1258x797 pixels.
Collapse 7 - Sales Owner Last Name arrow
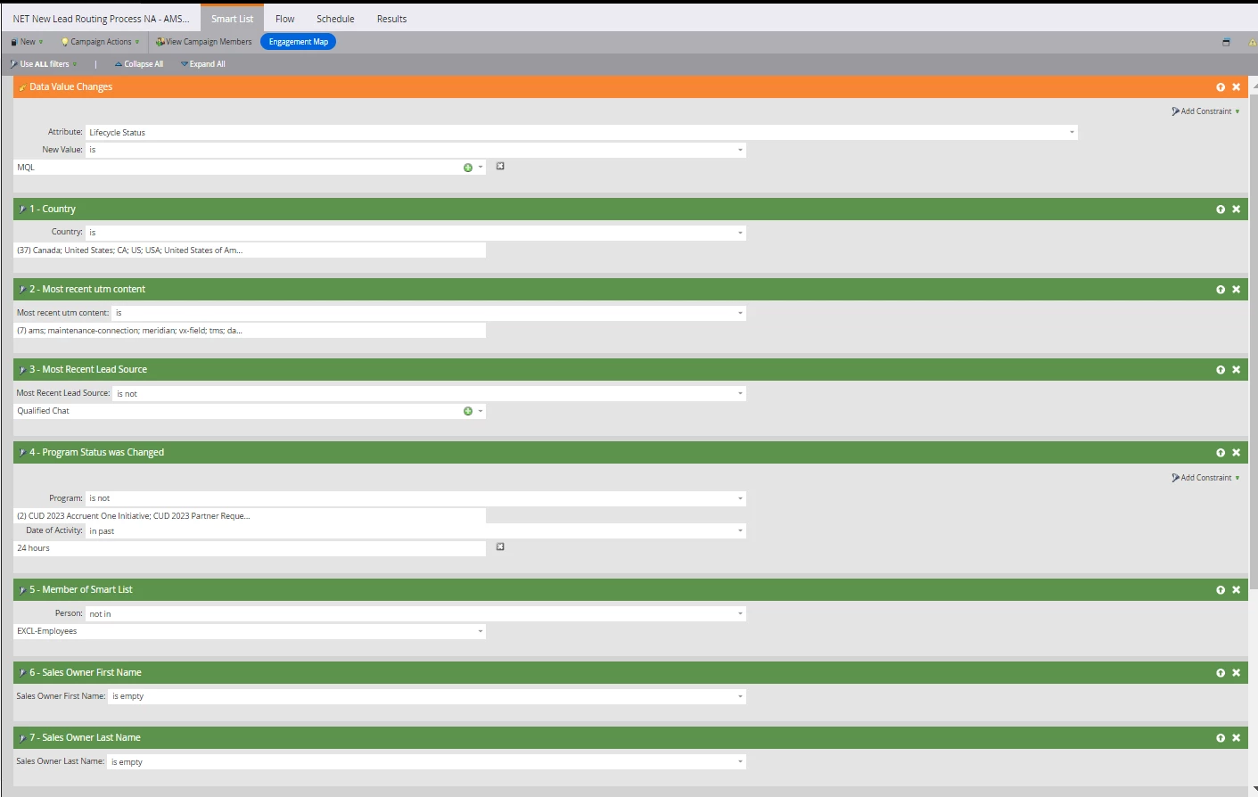coord(22,738)
